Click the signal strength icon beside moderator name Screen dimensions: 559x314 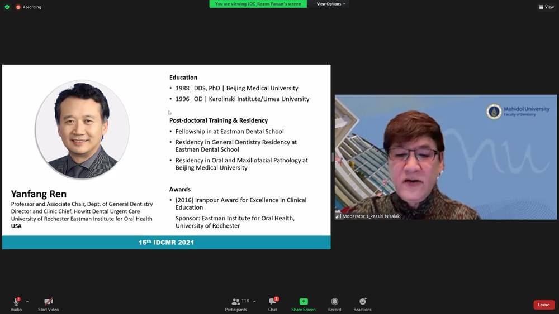(338, 216)
